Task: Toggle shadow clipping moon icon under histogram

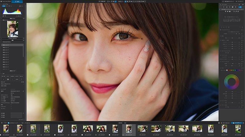Action: coord(3,16)
